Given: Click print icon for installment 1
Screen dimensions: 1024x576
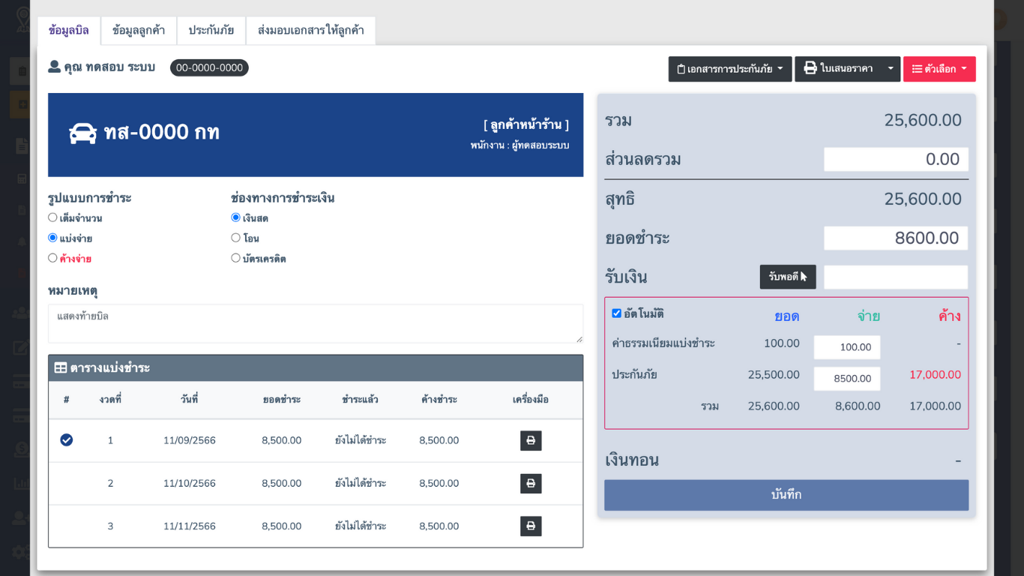Looking at the screenshot, I should coord(531,440).
